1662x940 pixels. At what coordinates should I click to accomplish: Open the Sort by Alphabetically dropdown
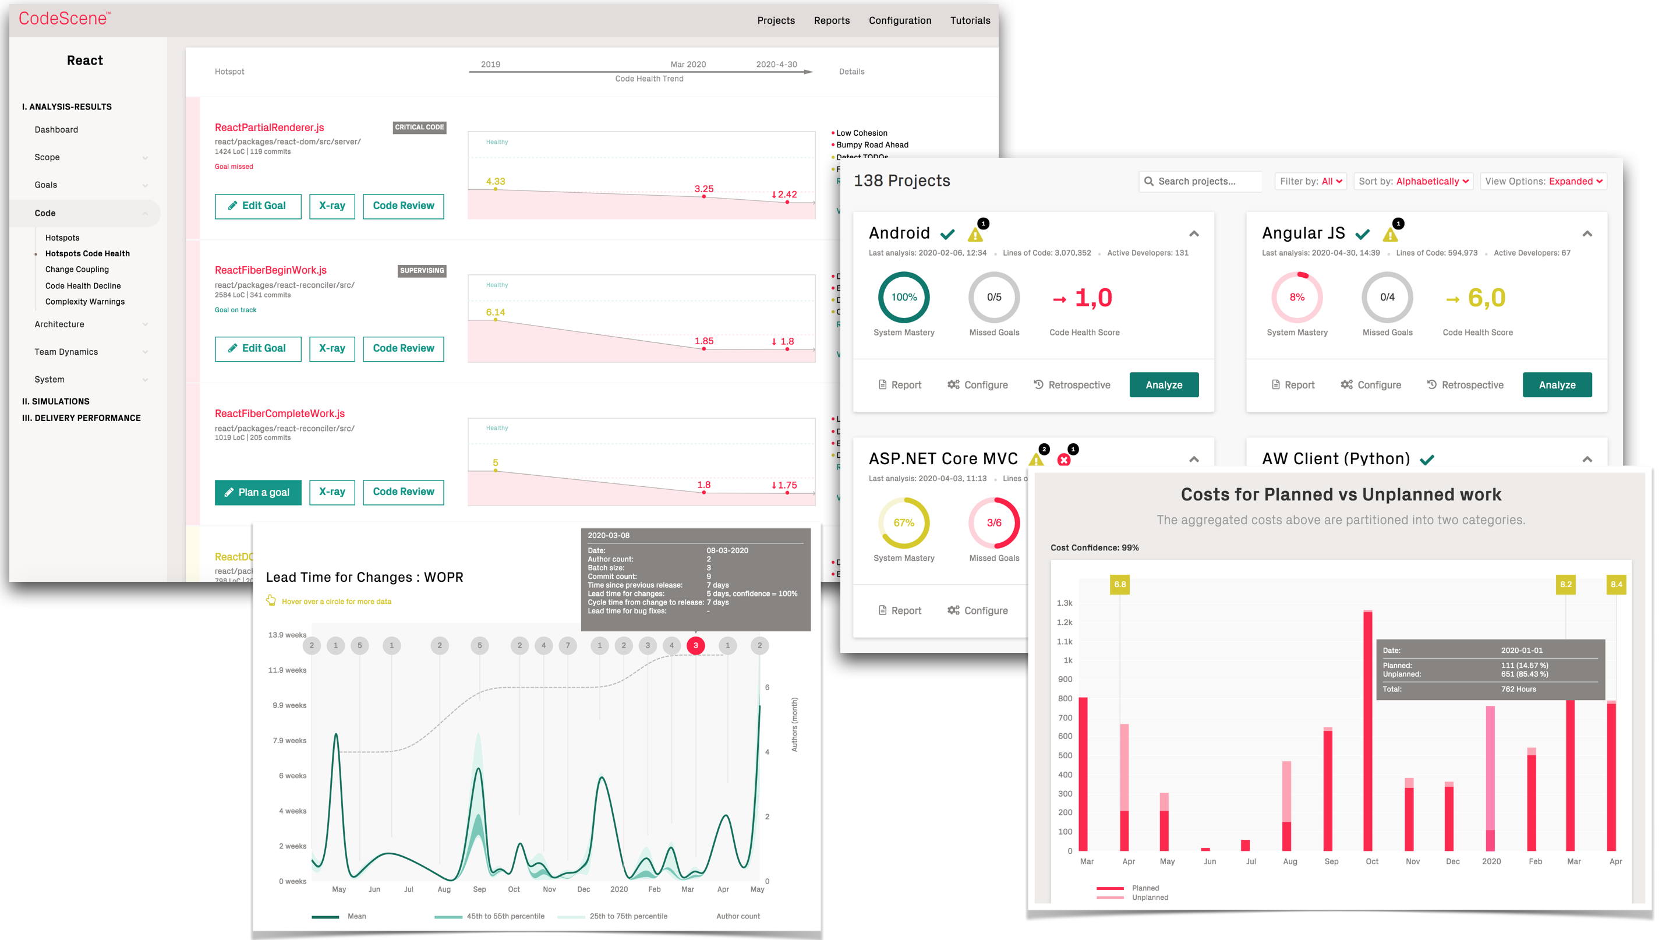[x=1413, y=181]
